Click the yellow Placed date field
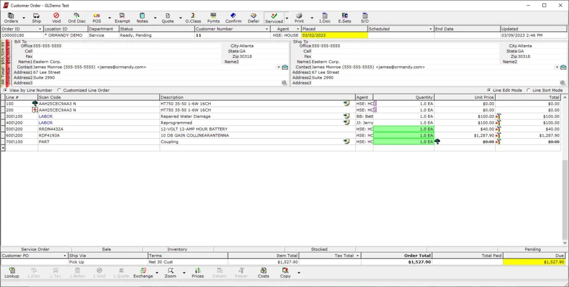The height and width of the screenshot is (287, 569). [x=334, y=35]
